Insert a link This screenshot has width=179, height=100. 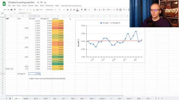(114, 10)
